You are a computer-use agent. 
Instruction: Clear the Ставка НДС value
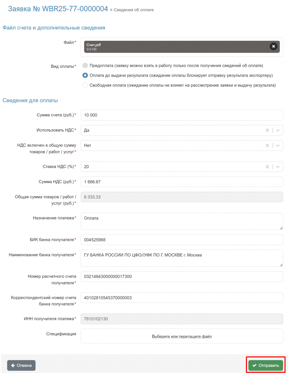pos(267,167)
